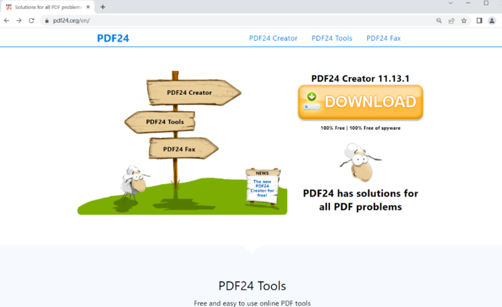Click the PDF24 Creator wooden signpost
Image resolution: width=502 pixels, height=307 pixels.
tap(194, 92)
